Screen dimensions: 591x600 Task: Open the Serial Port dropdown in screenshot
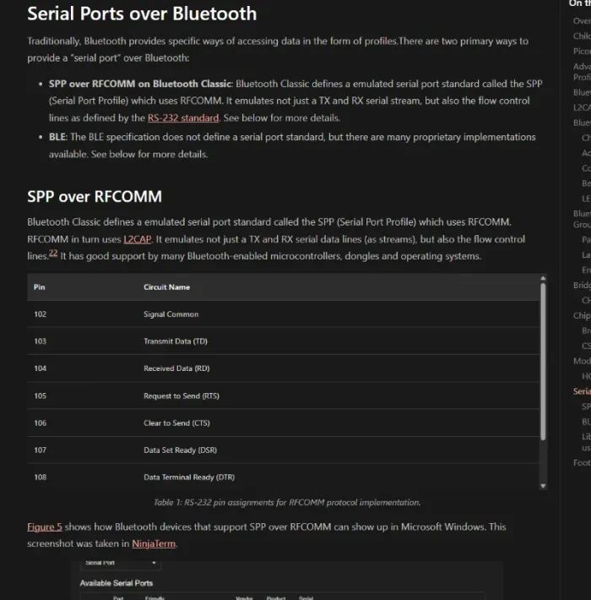(120, 562)
